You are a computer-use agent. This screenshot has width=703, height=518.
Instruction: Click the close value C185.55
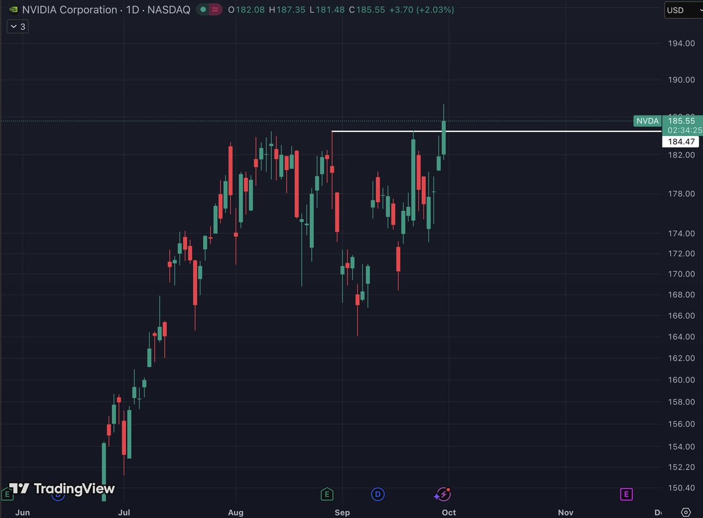368,10
